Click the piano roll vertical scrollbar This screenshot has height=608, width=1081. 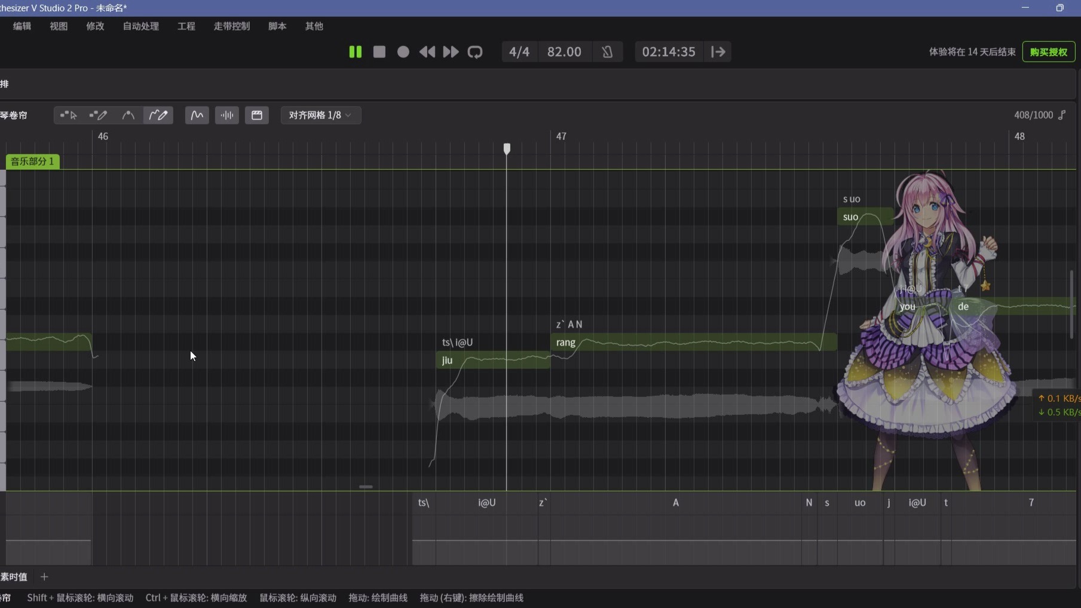click(1071, 305)
